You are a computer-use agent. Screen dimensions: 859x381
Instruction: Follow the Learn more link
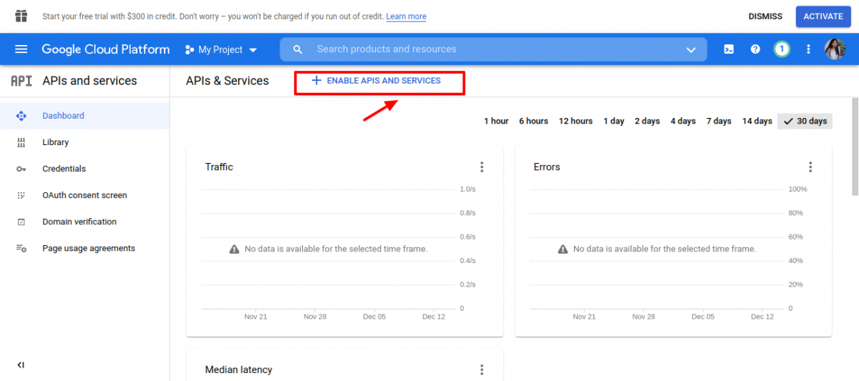(406, 16)
